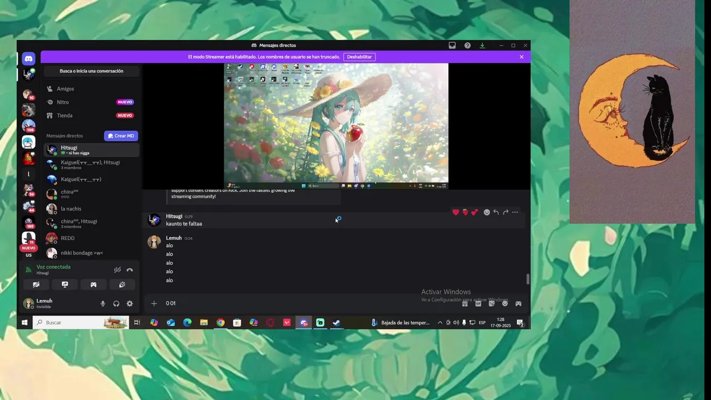711x400 pixels.
Task: Open the emoji picker in message bar
Action: coord(505,303)
